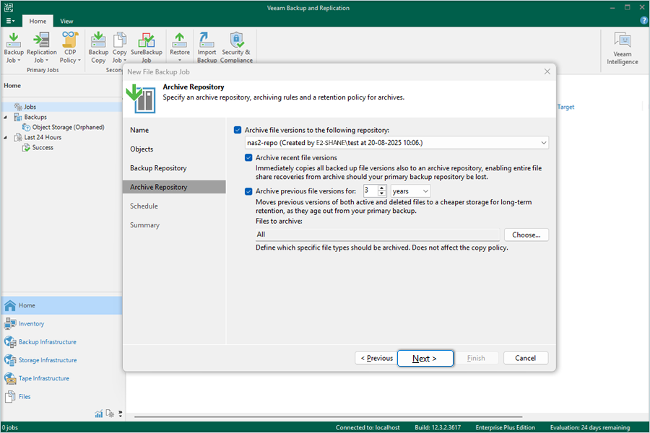Image resolution: width=650 pixels, height=433 pixels.
Task: Click the retention value field showing 3
Action: 370,191
